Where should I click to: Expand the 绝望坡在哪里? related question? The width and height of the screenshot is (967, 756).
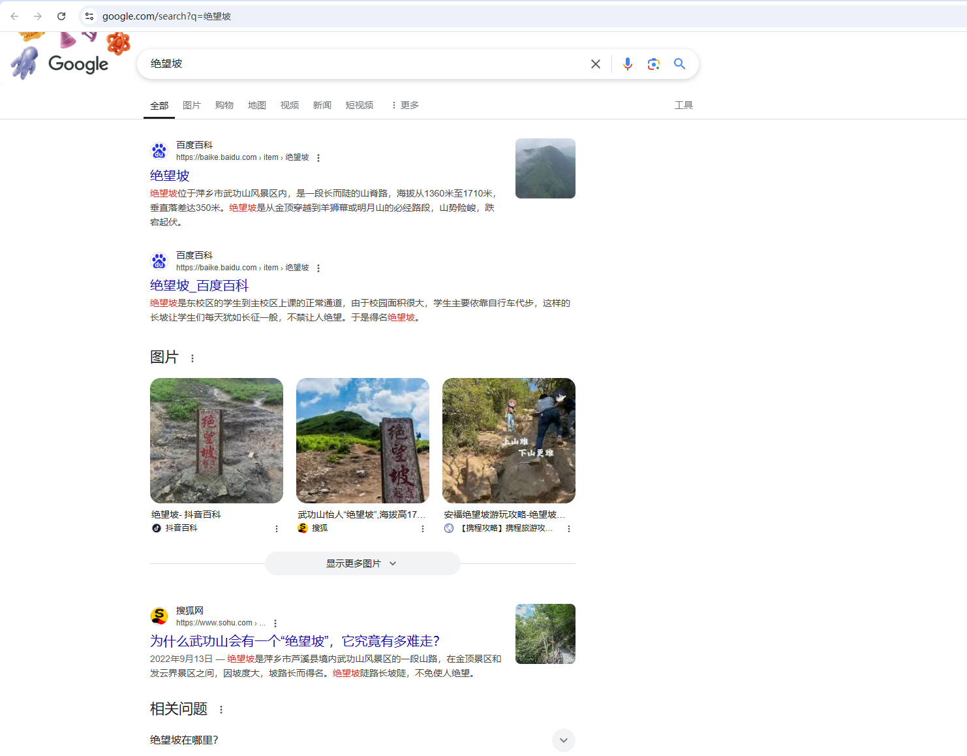(563, 740)
